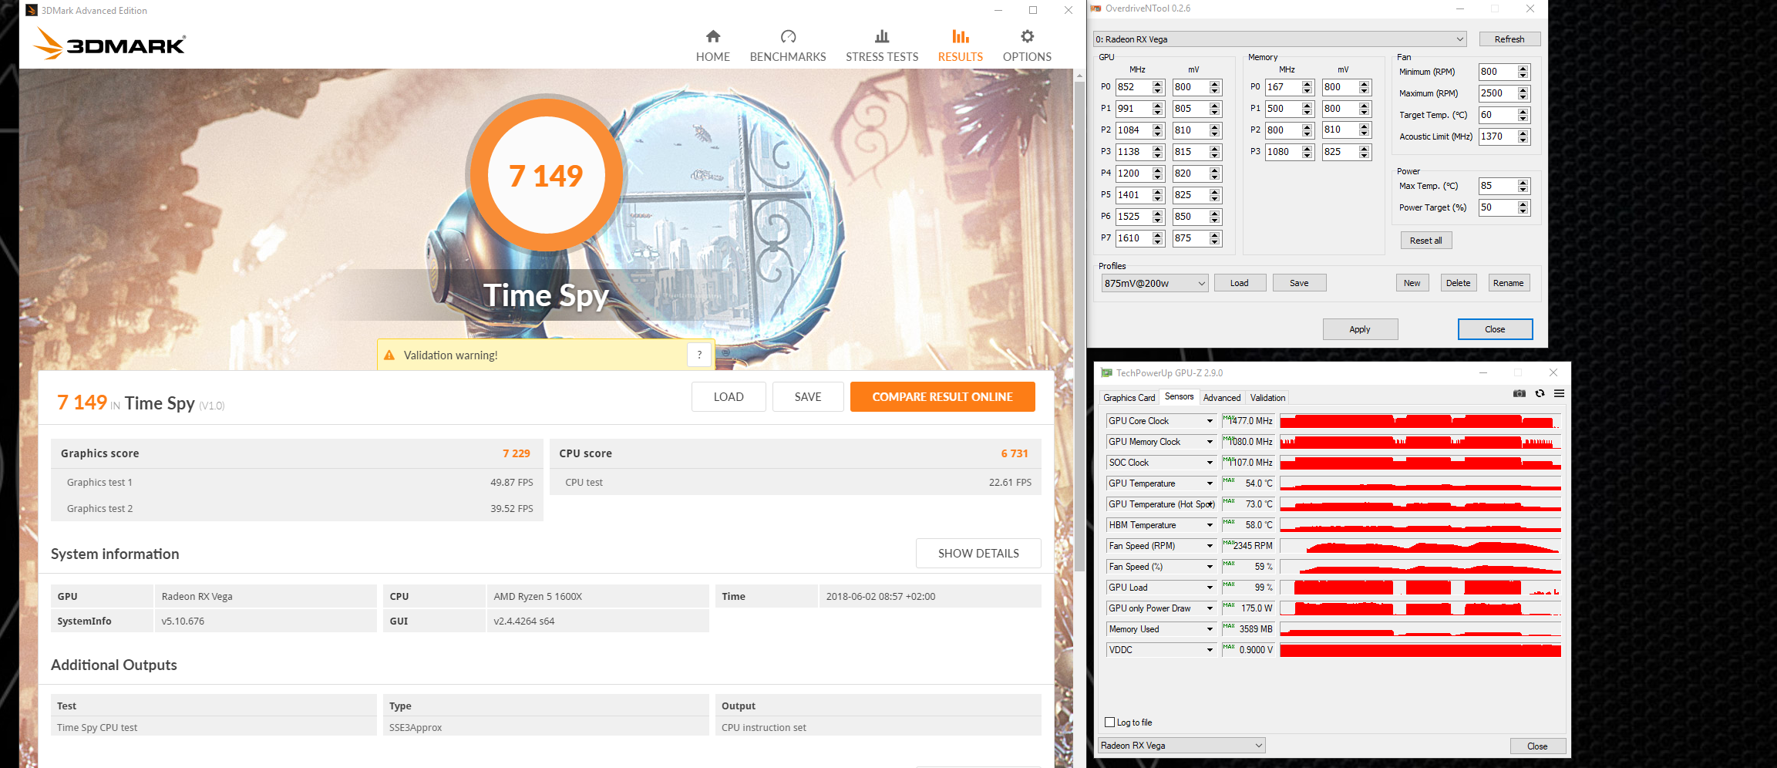Click the Close button in OverdriveNTool

tap(1495, 329)
